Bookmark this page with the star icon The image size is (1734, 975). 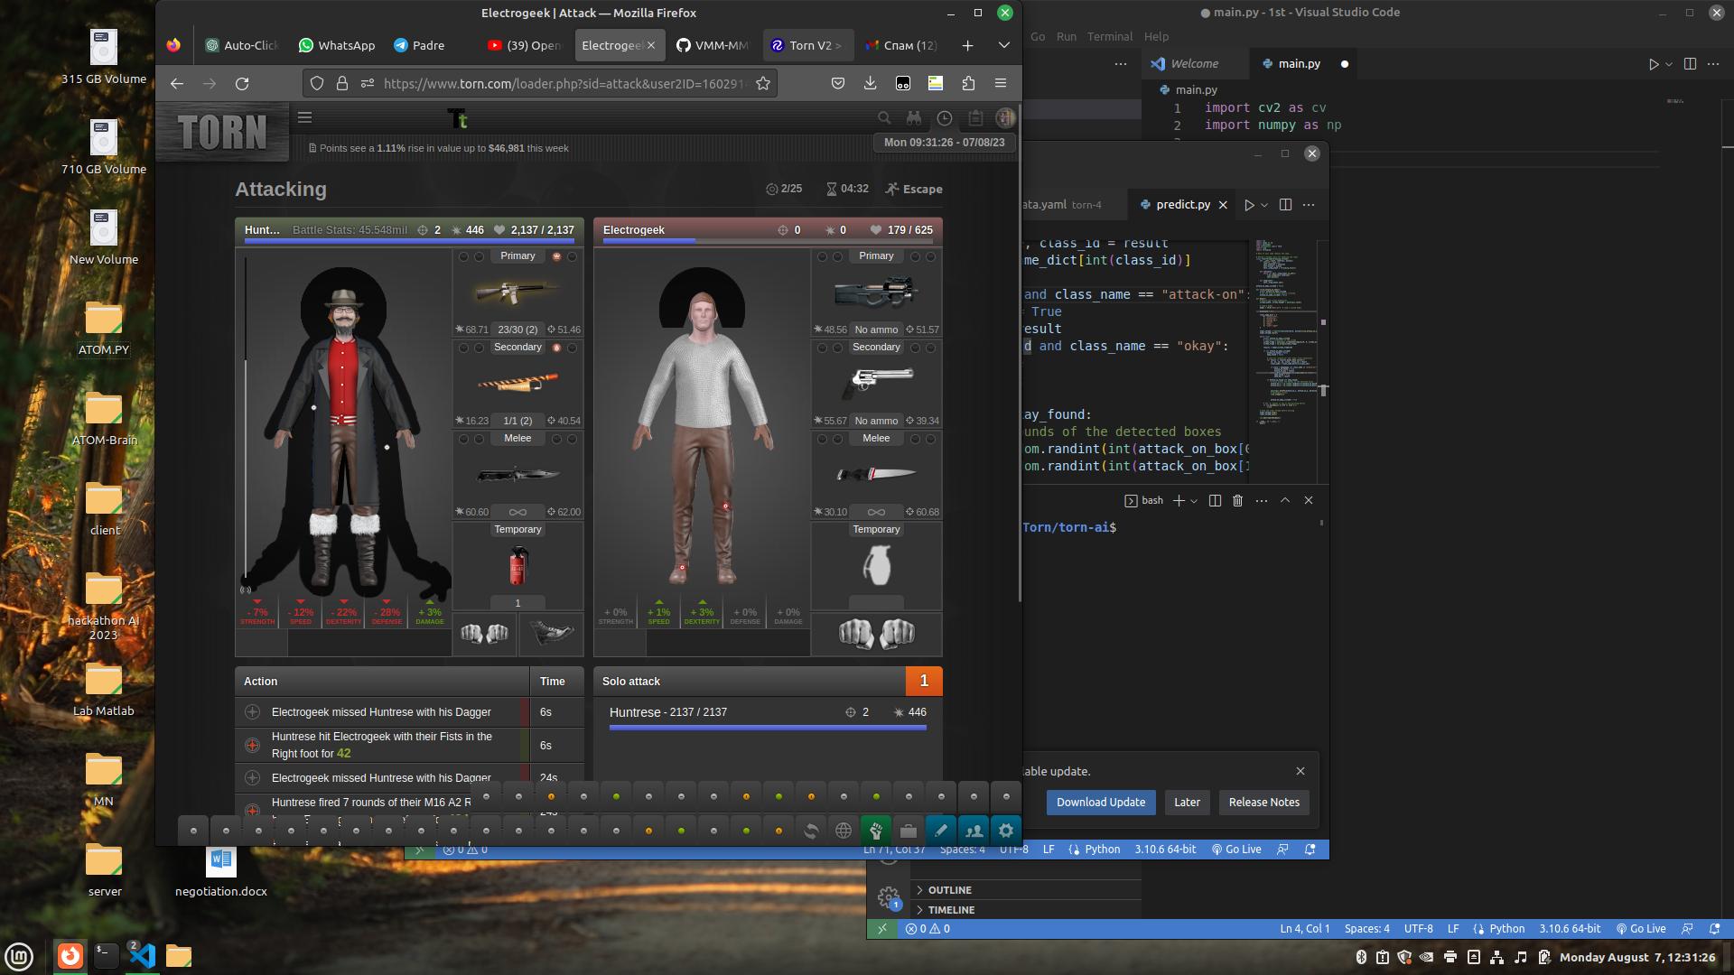click(x=763, y=84)
